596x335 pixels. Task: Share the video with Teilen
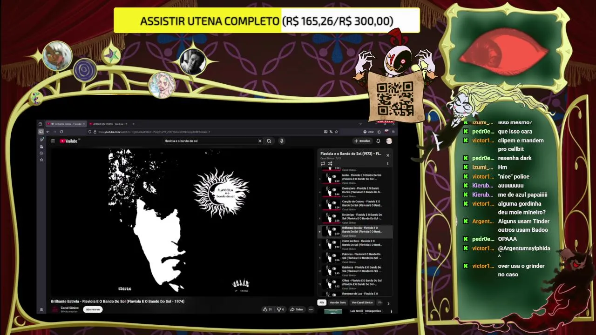(297, 309)
